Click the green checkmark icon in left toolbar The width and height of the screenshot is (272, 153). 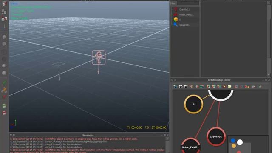coord(4,82)
